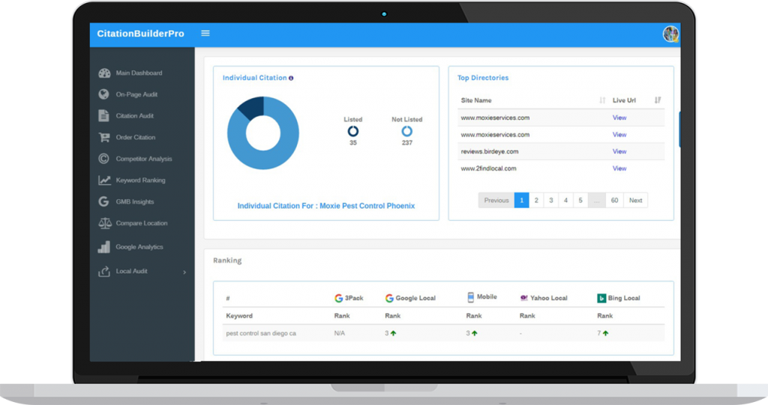Click the Google Local green up arrow
The width and height of the screenshot is (768, 405).
click(x=393, y=333)
